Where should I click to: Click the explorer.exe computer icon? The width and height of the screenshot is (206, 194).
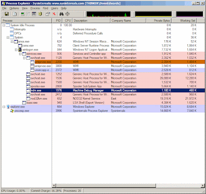(x=8, y=107)
